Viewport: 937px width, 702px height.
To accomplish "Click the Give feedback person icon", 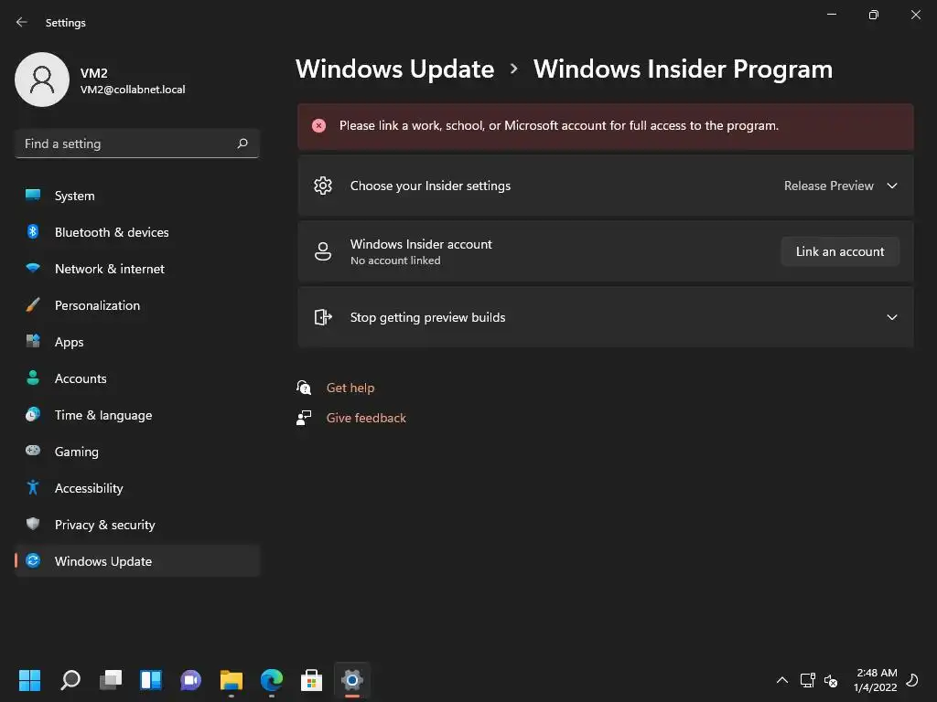I will coord(304,418).
